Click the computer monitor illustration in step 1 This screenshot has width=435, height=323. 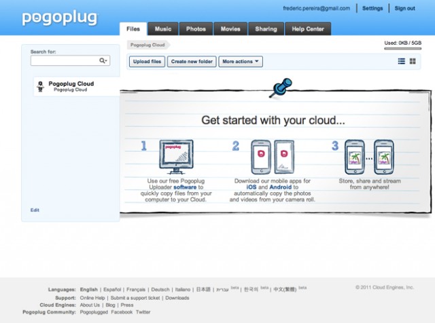pyautogui.click(x=176, y=157)
